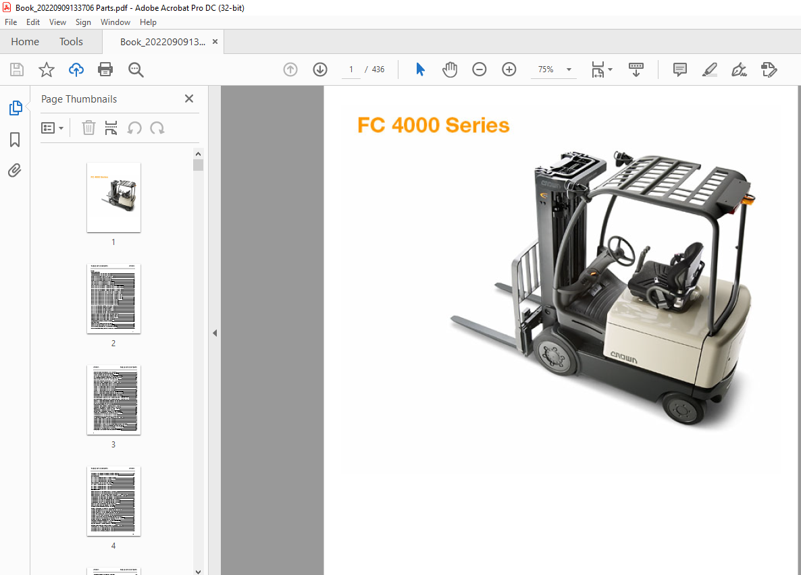801x575 pixels.
Task: Select page 3 thumbnail
Action: 113,400
